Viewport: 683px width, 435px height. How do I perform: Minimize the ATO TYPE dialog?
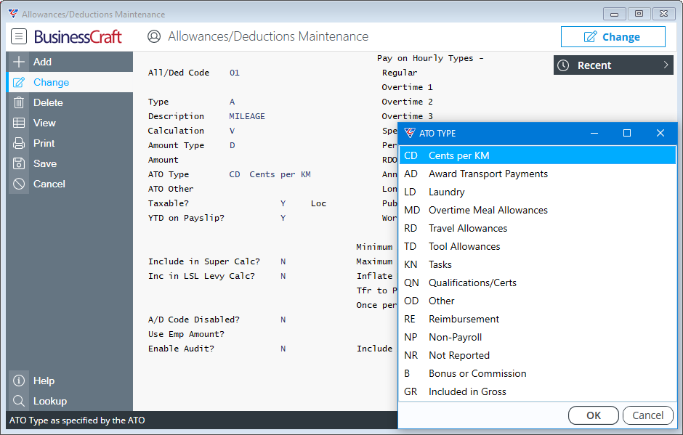click(x=594, y=133)
